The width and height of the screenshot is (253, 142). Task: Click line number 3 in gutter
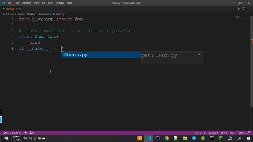click(13, 31)
